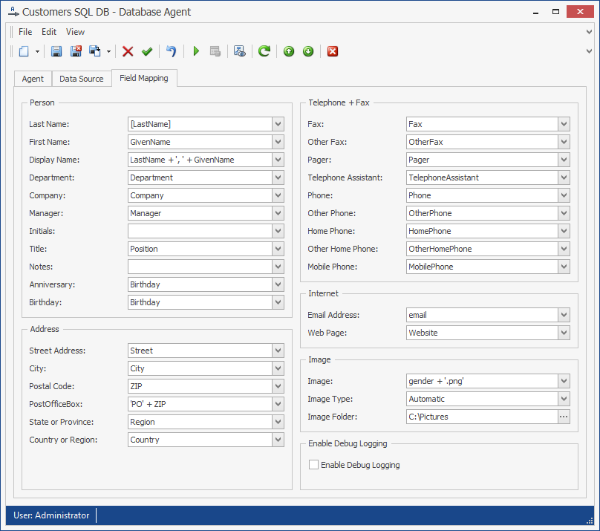
Task: Click the green checkmark apply icon
Action: click(147, 51)
